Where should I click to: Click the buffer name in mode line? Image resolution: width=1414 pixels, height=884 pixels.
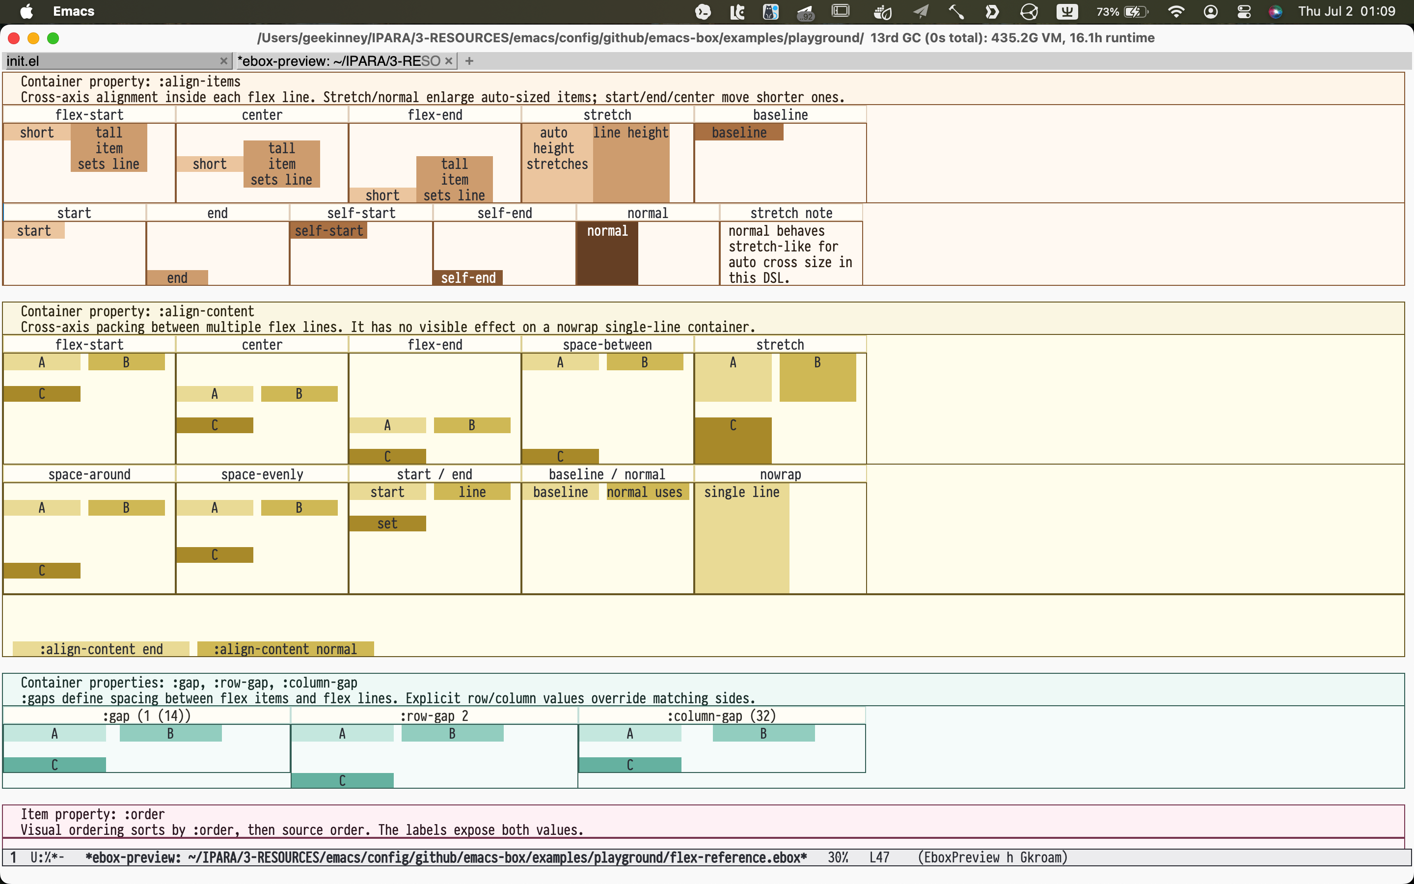click(x=446, y=857)
